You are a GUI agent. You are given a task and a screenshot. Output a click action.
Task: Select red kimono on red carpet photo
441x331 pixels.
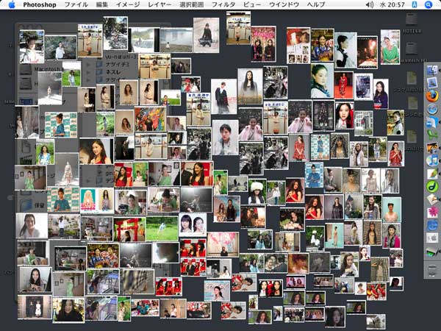(343, 85)
